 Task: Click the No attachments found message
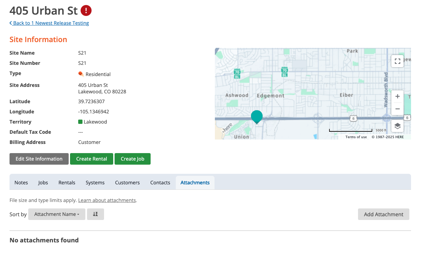pos(44,240)
